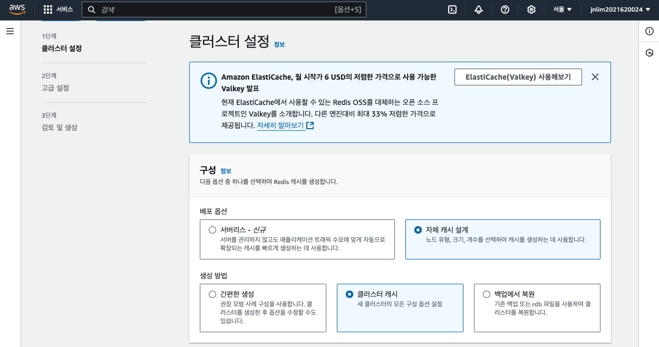Image resolution: width=659 pixels, height=347 pixels.
Task: Click the blue info circle in the banner
Action: 209,81
